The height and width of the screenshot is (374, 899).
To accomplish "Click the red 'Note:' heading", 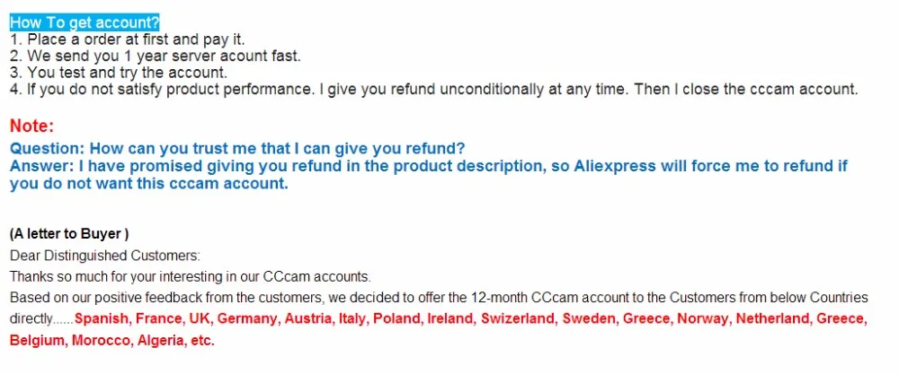I will click(32, 126).
